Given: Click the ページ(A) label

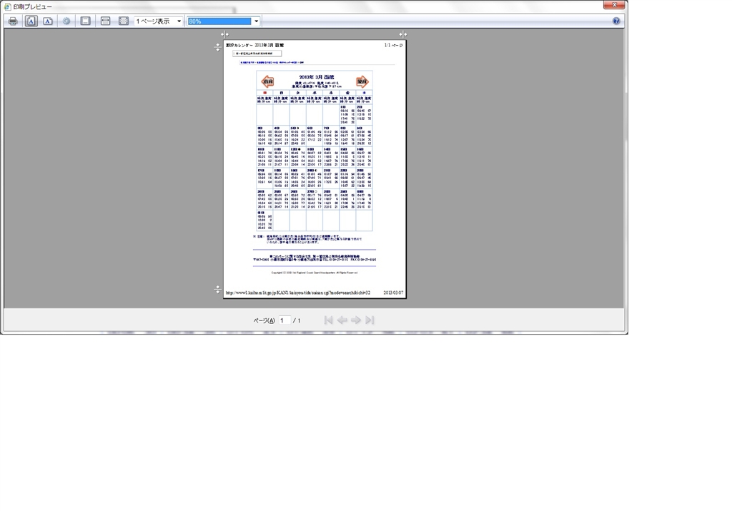Looking at the screenshot, I should click(264, 320).
